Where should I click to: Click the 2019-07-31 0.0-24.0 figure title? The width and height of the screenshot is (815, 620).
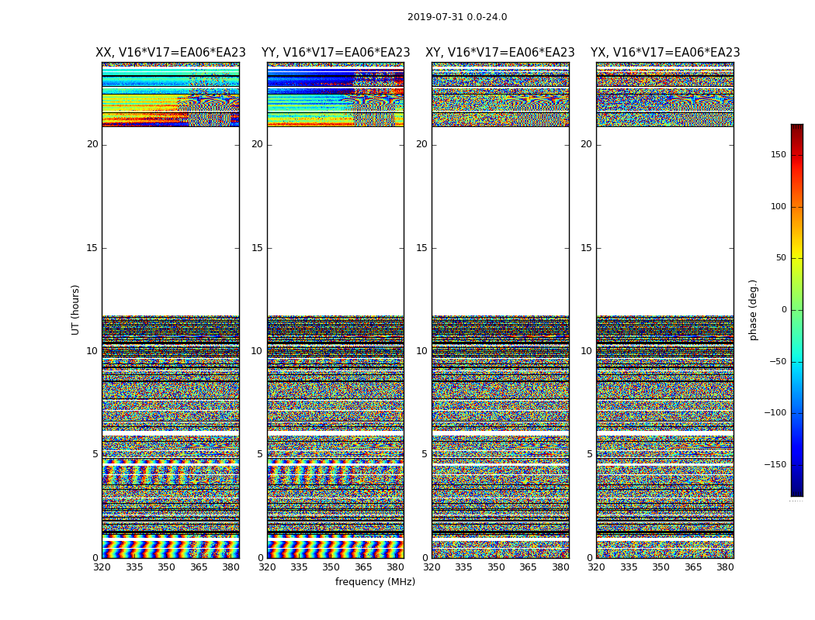457,17
